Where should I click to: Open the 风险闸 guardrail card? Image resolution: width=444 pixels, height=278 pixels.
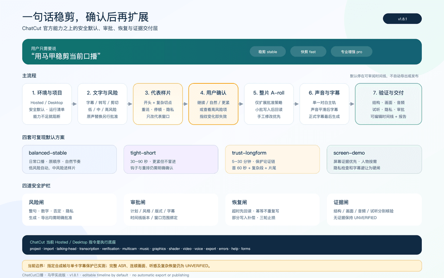[x=69, y=209]
